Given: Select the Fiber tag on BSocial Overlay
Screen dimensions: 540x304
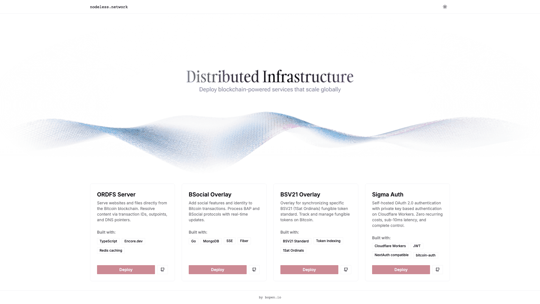Looking at the screenshot, I should [x=244, y=241].
